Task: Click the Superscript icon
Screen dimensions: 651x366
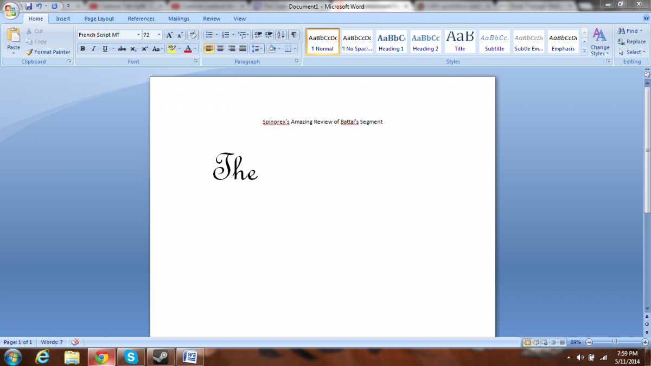Action: click(145, 49)
